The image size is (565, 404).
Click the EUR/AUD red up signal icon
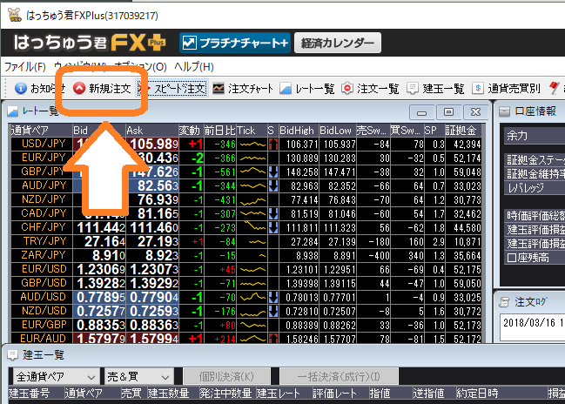(273, 338)
